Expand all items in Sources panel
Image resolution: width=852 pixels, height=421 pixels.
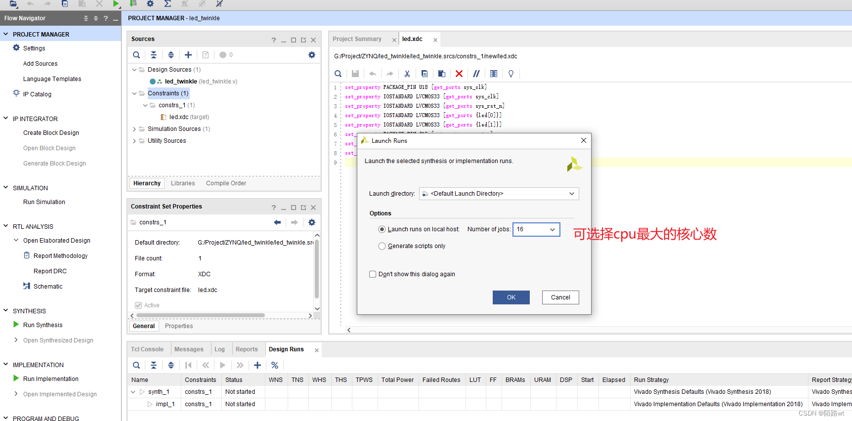pyautogui.click(x=171, y=55)
